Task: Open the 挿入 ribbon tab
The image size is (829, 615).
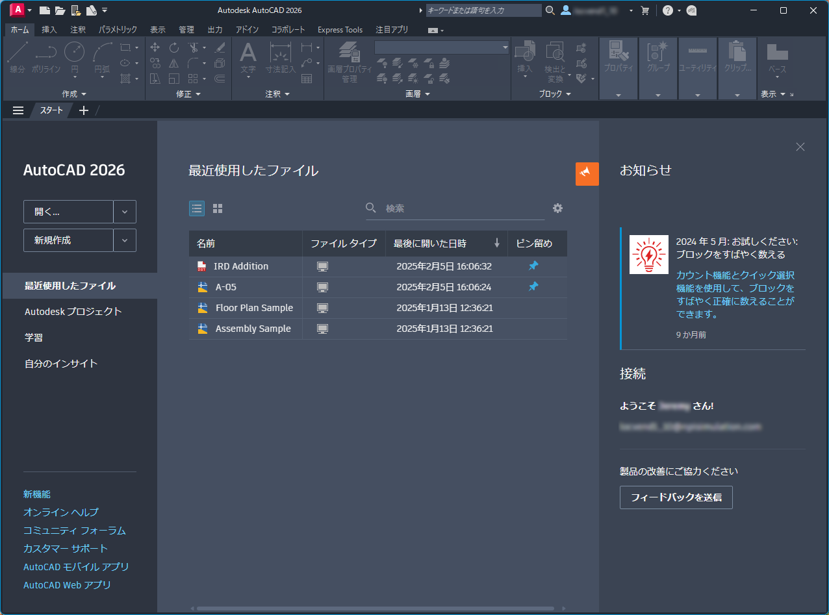Action: tap(49, 30)
